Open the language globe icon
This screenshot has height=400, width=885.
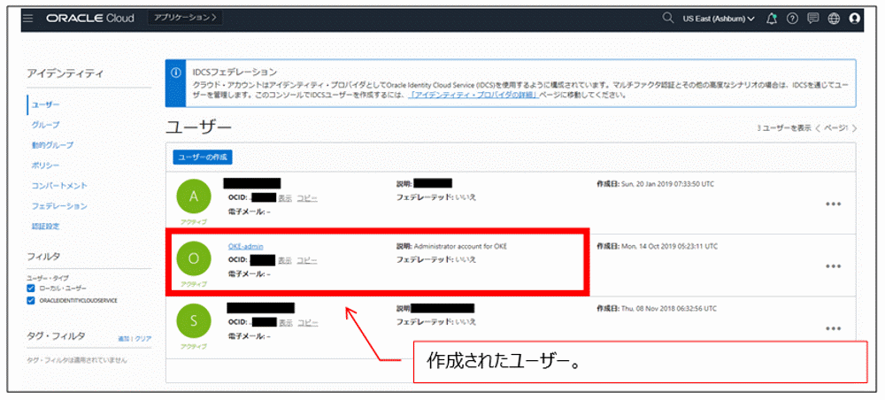(x=834, y=19)
